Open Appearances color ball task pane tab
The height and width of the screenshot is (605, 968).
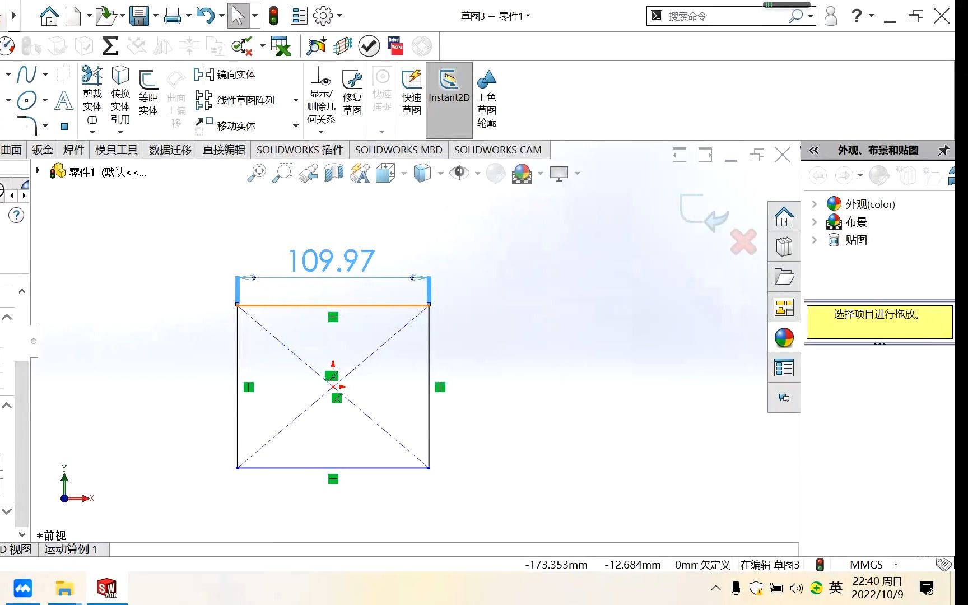[784, 338]
